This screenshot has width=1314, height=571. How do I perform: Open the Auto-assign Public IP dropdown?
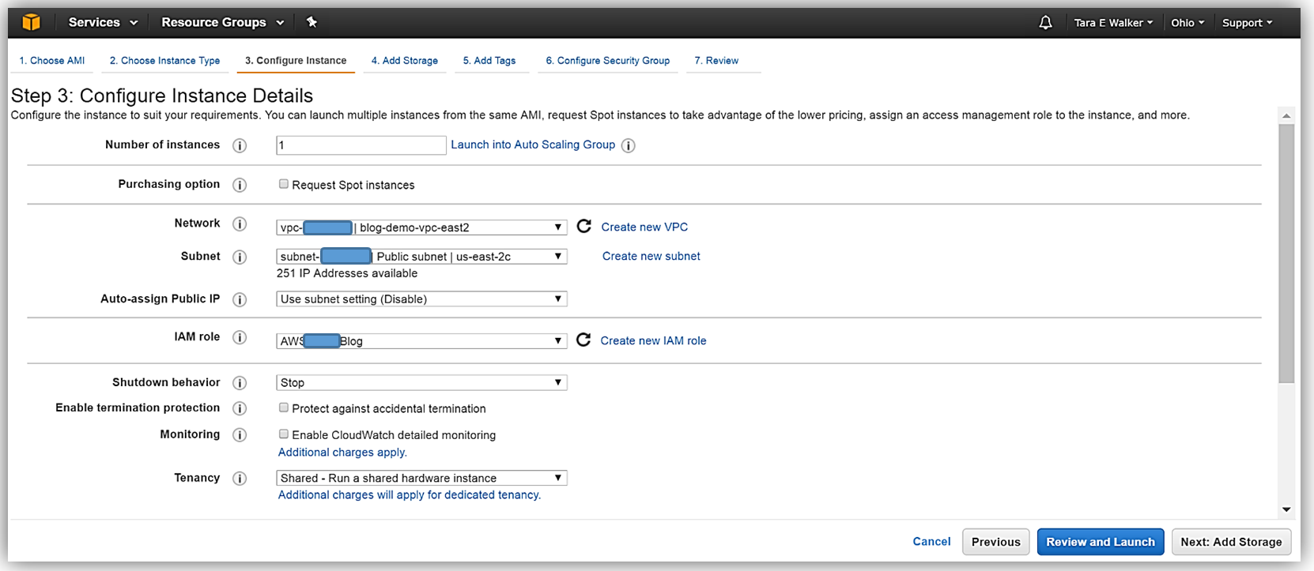(x=421, y=299)
